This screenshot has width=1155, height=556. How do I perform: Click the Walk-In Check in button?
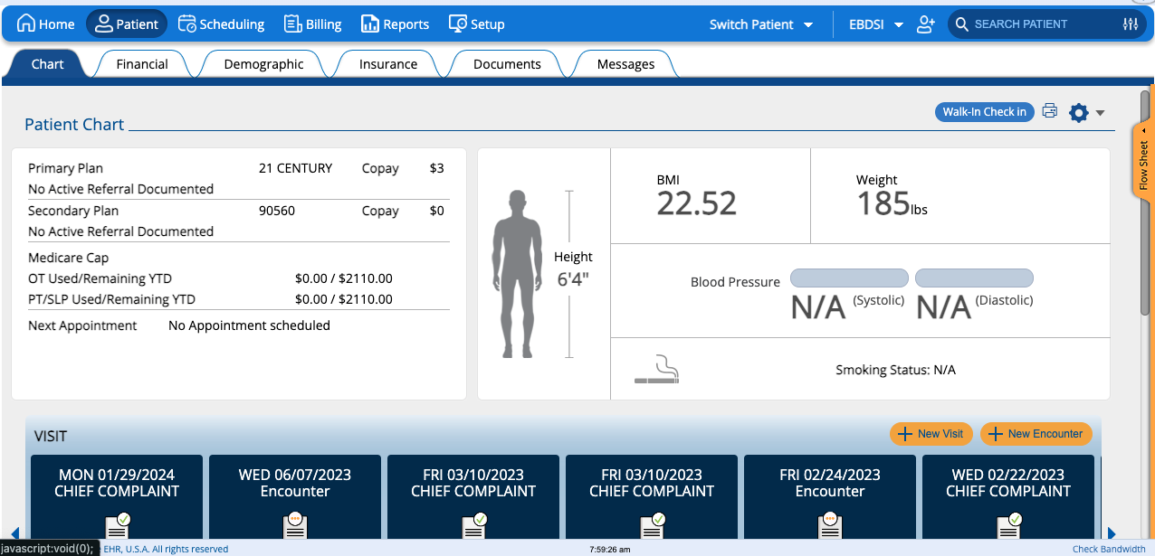[984, 112]
